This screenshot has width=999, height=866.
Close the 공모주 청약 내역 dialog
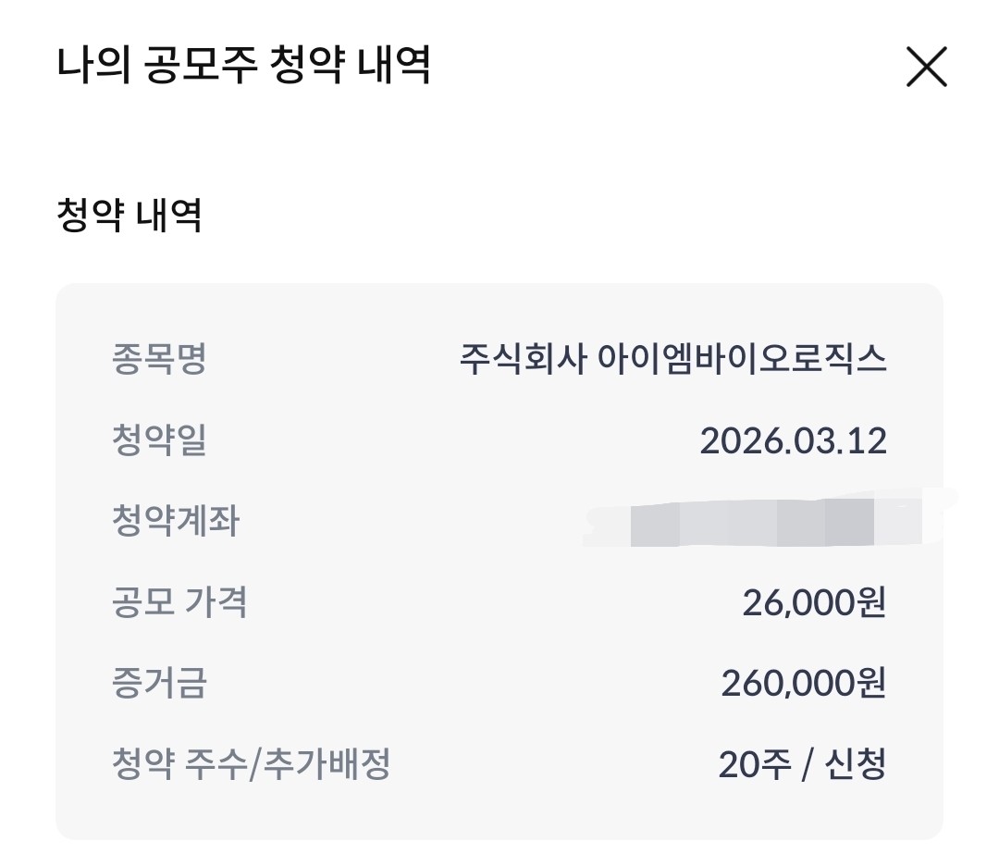(x=926, y=67)
